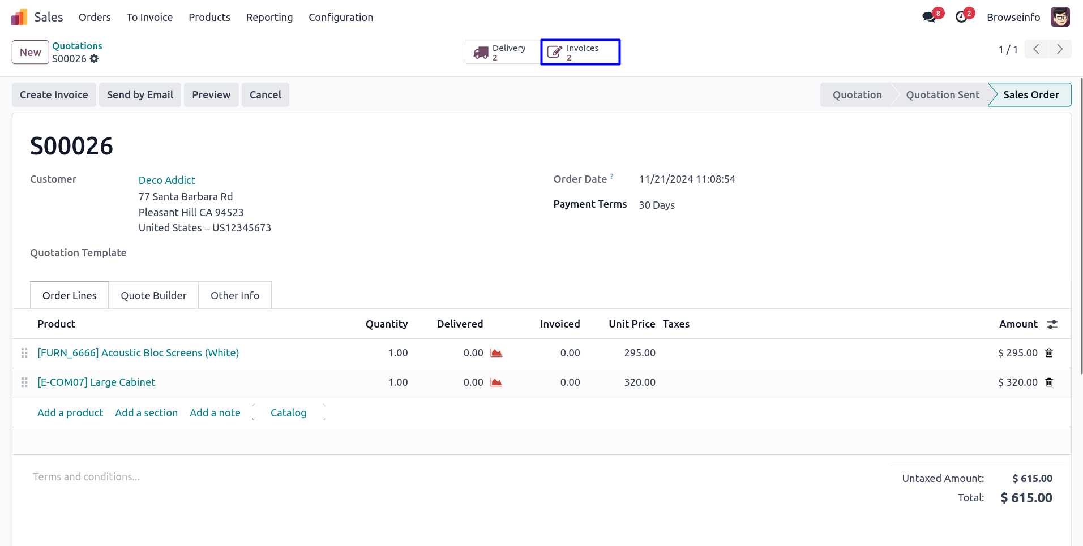Open the Browseinfo user avatar menu

coord(1060,17)
